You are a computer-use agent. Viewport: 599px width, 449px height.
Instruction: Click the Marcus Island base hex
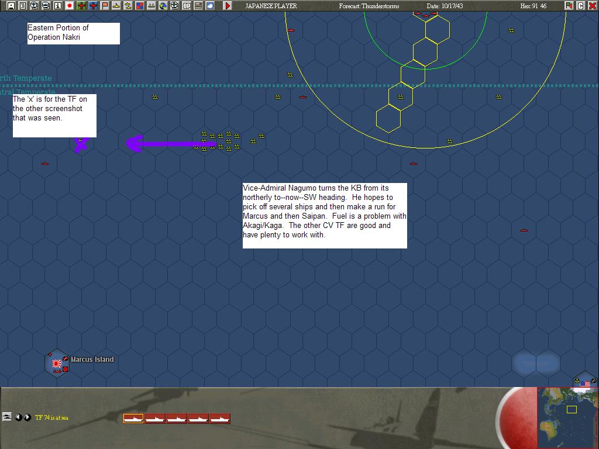click(57, 363)
